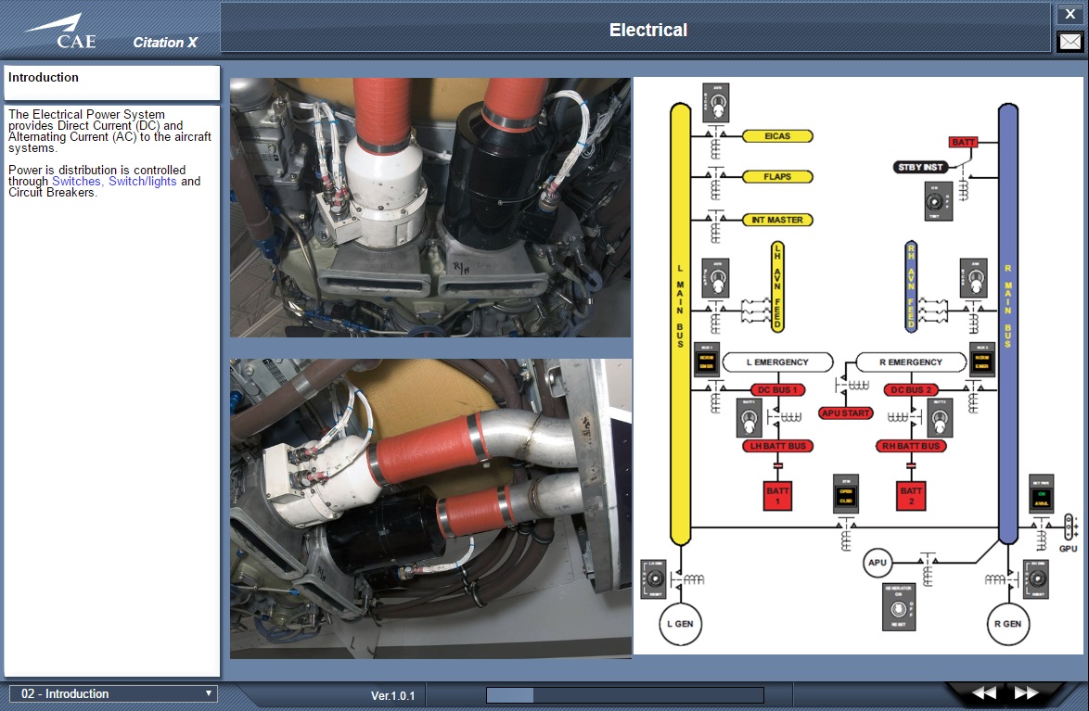Viewport: 1089px width, 711px height.
Task: Open the '02 - Introduction' page dropdown
Action: coord(113,693)
